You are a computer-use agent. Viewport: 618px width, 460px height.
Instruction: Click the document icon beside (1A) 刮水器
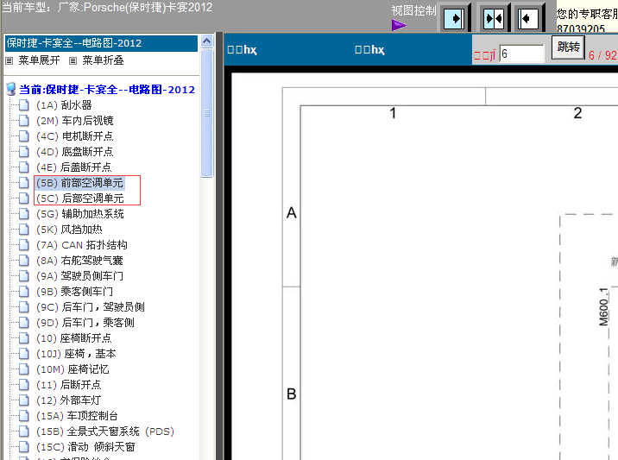(24, 105)
